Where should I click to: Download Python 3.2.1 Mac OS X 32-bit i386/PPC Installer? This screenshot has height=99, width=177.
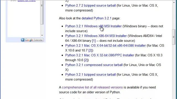100,55
